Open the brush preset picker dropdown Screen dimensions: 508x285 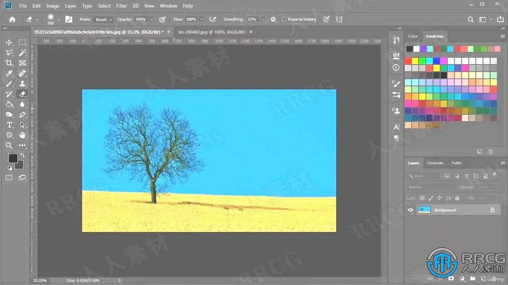[x=59, y=19]
